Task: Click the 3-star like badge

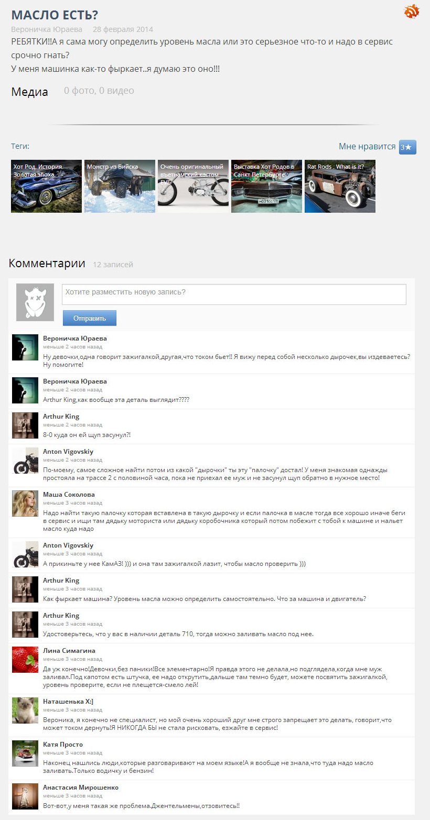Action: coord(407,147)
